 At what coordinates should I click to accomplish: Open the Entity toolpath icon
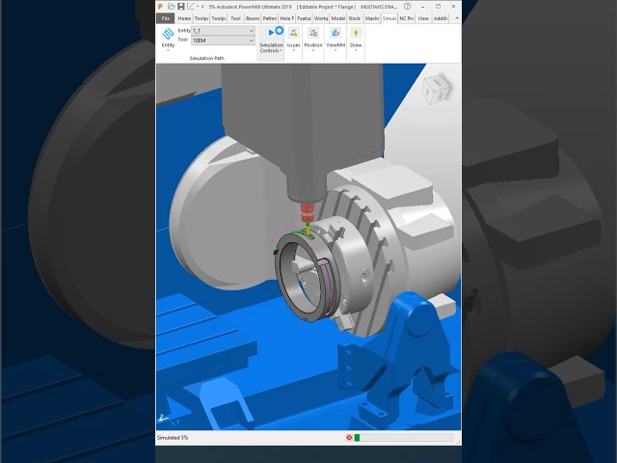tap(168, 34)
